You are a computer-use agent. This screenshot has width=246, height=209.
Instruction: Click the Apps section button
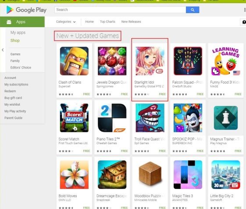pos(22,22)
